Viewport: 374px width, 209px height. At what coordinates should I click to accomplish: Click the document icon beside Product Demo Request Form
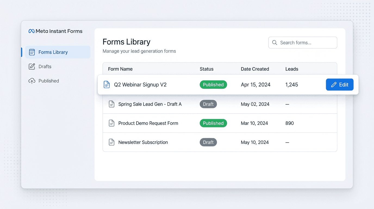(x=111, y=123)
